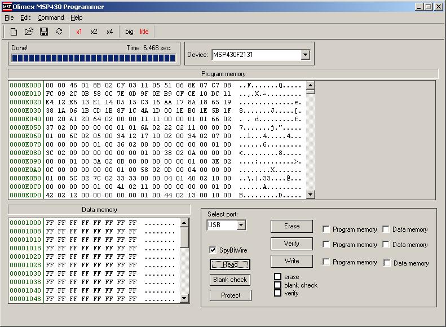
Task: Click Data memory scrollbar up arrow
Action: click(x=184, y=223)
